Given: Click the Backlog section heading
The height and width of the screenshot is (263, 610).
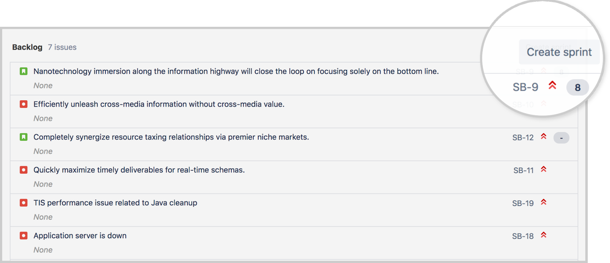Looking at the screenshot, I should point(27,47).
